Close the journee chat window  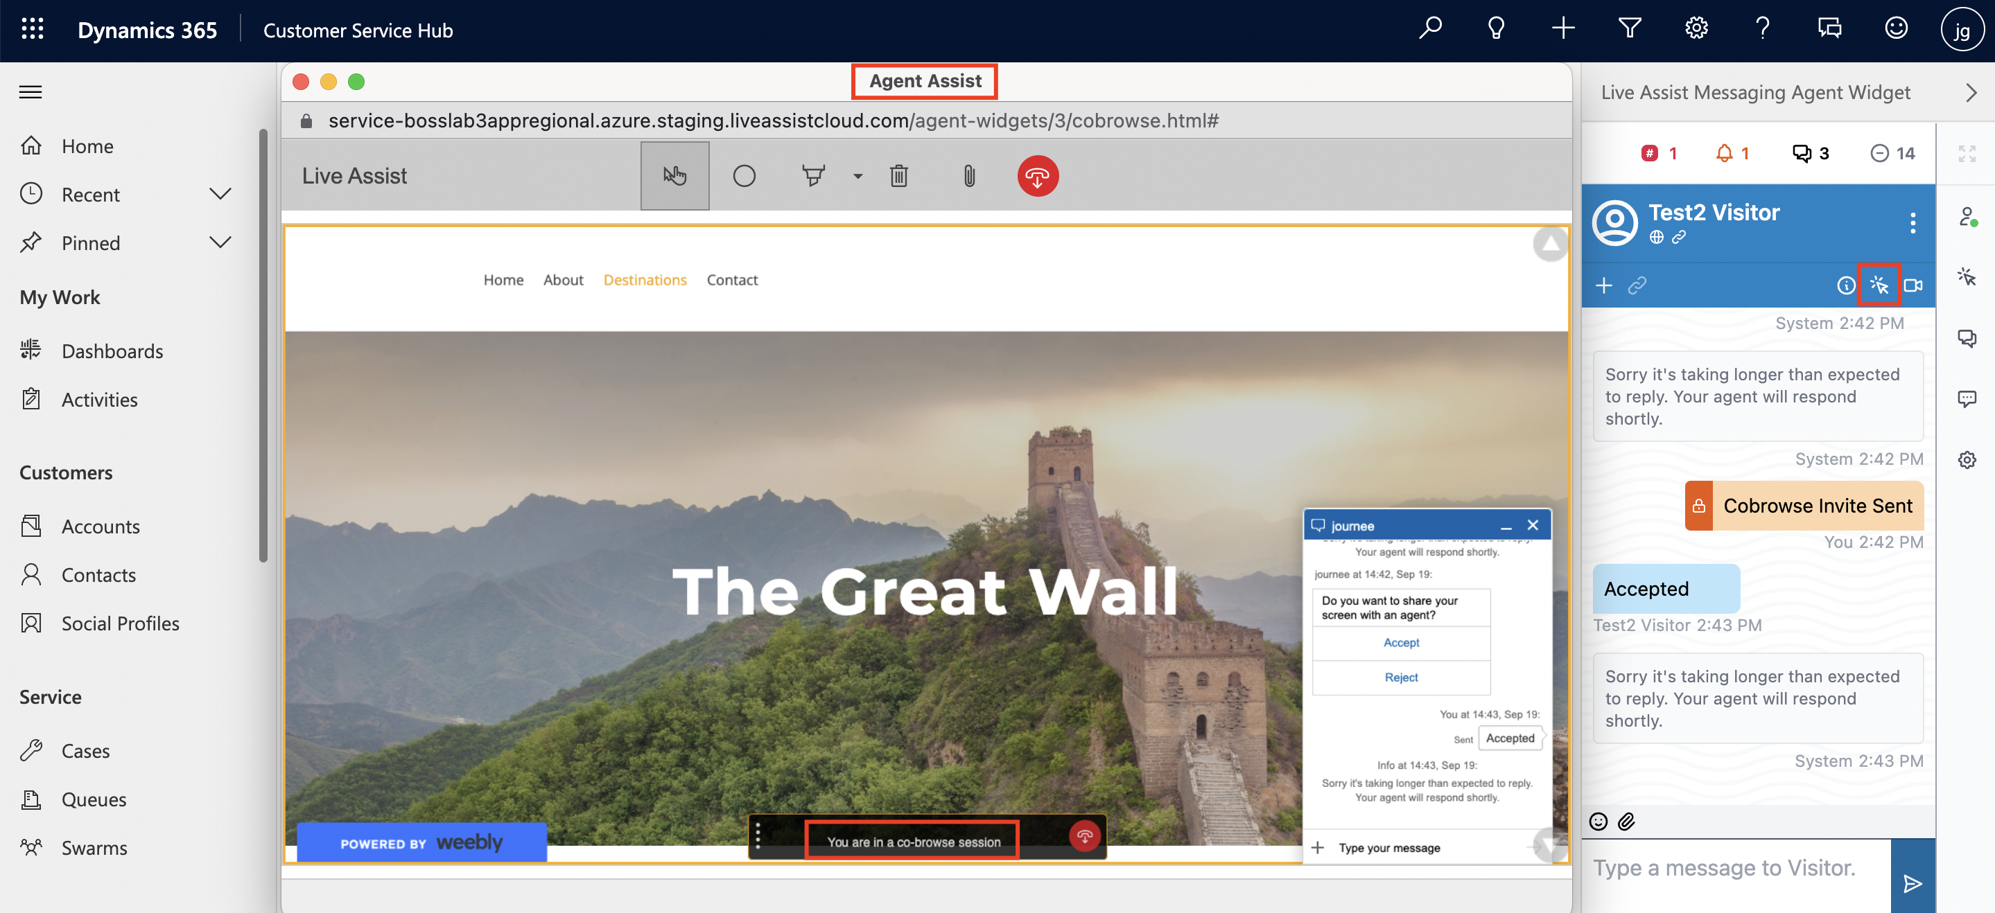tap(1533, 525)
